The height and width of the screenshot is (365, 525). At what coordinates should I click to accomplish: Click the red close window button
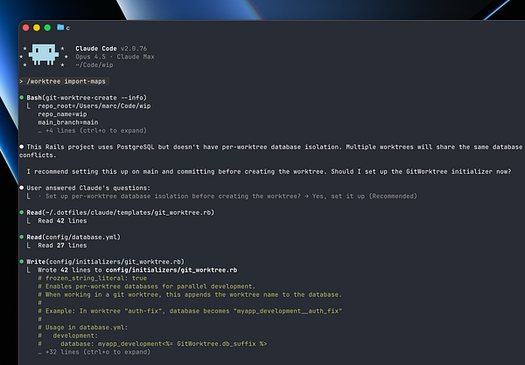coord(25,28)
